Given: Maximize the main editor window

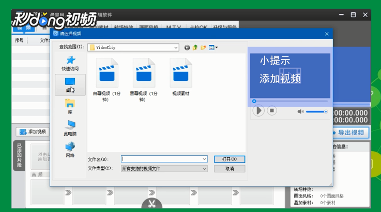Looking at the screenshot, I should point(353,15).
